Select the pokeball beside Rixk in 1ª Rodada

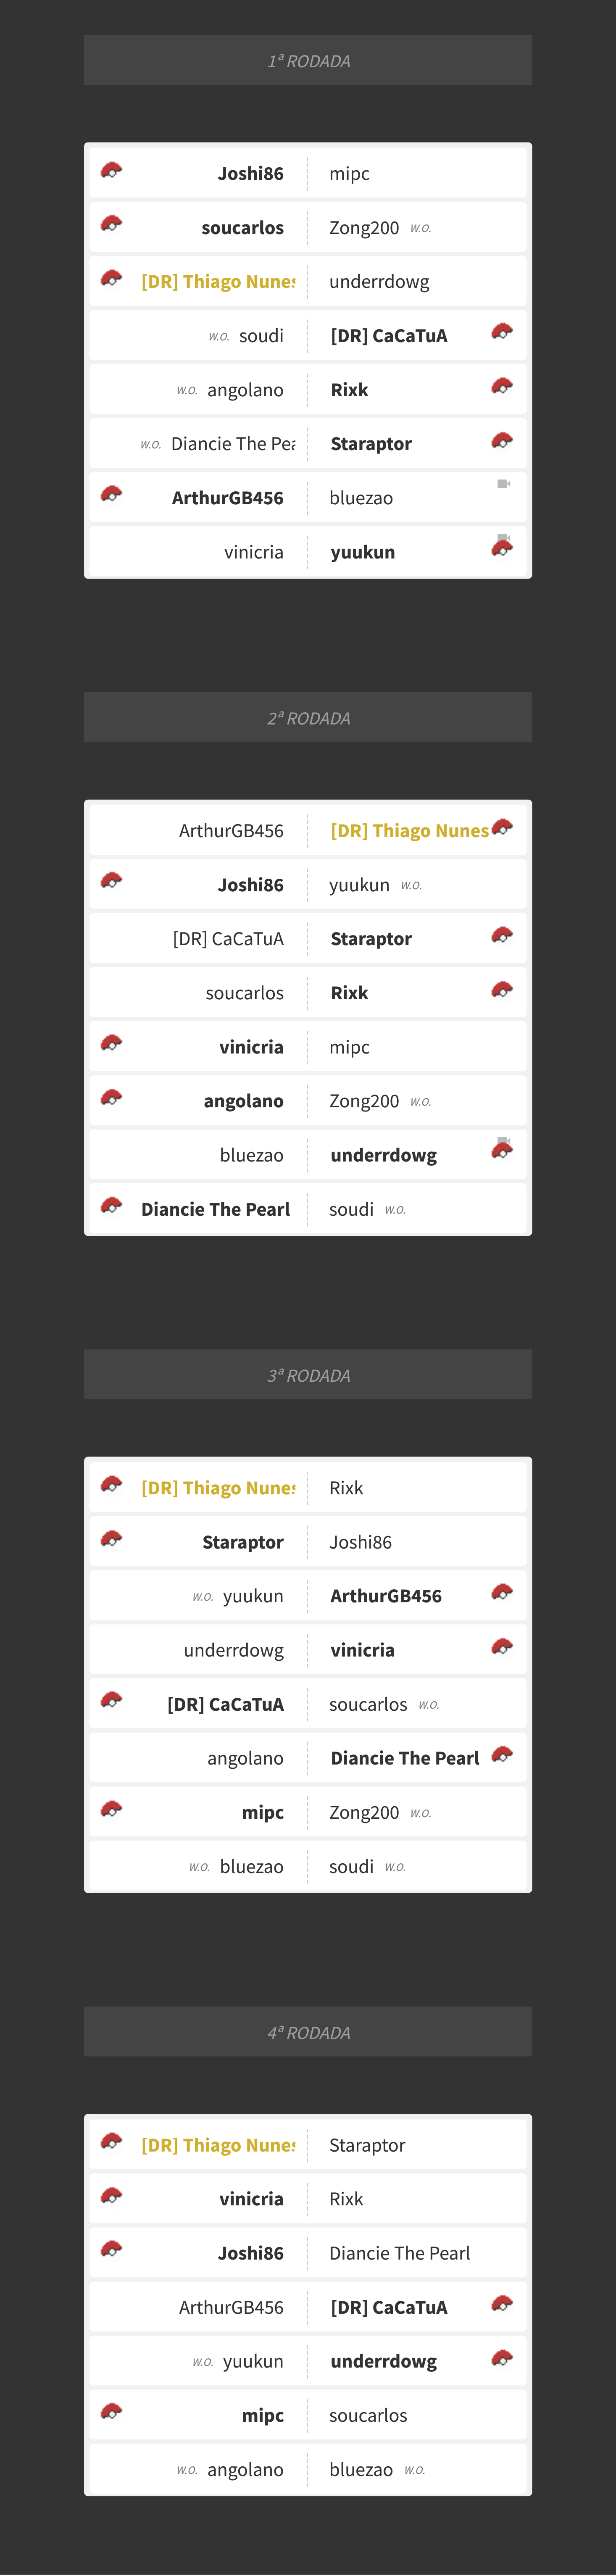click(x=502, y=385)
